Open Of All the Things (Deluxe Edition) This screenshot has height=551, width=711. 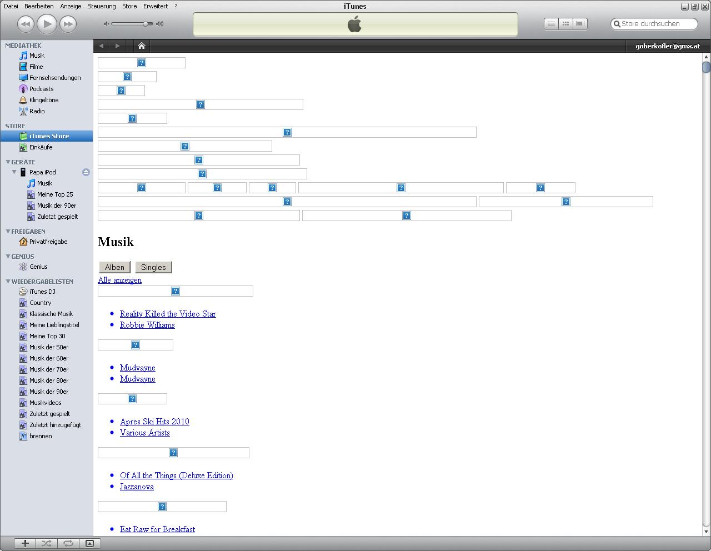[x=177, y=475]
